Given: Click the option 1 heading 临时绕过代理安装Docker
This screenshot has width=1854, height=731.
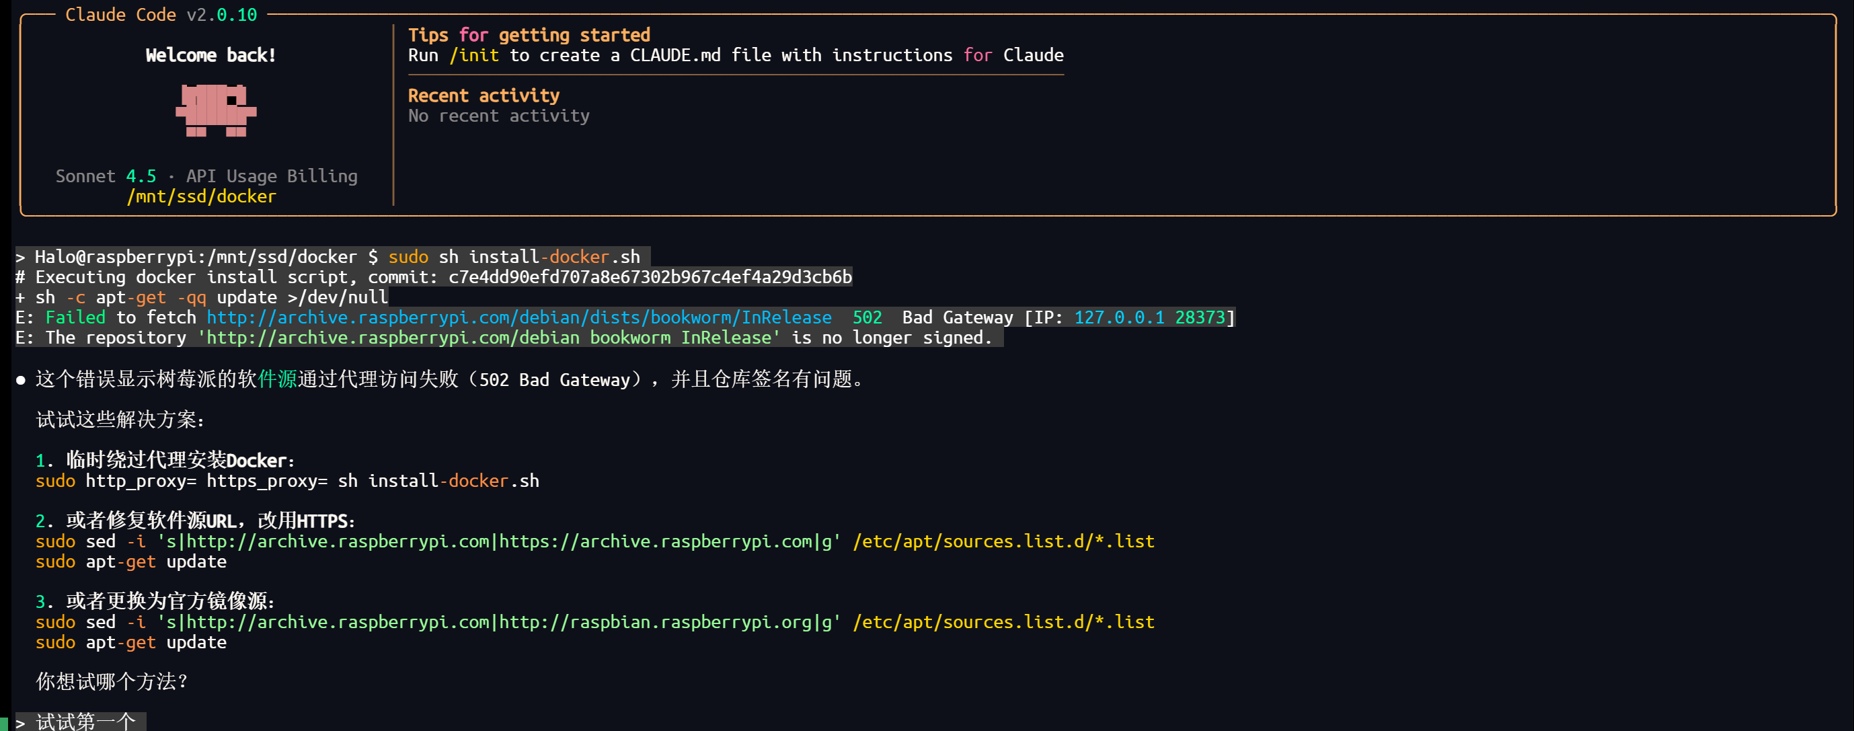Looking at the screenshot, I should pyautogui.click(x=180, y=461).
